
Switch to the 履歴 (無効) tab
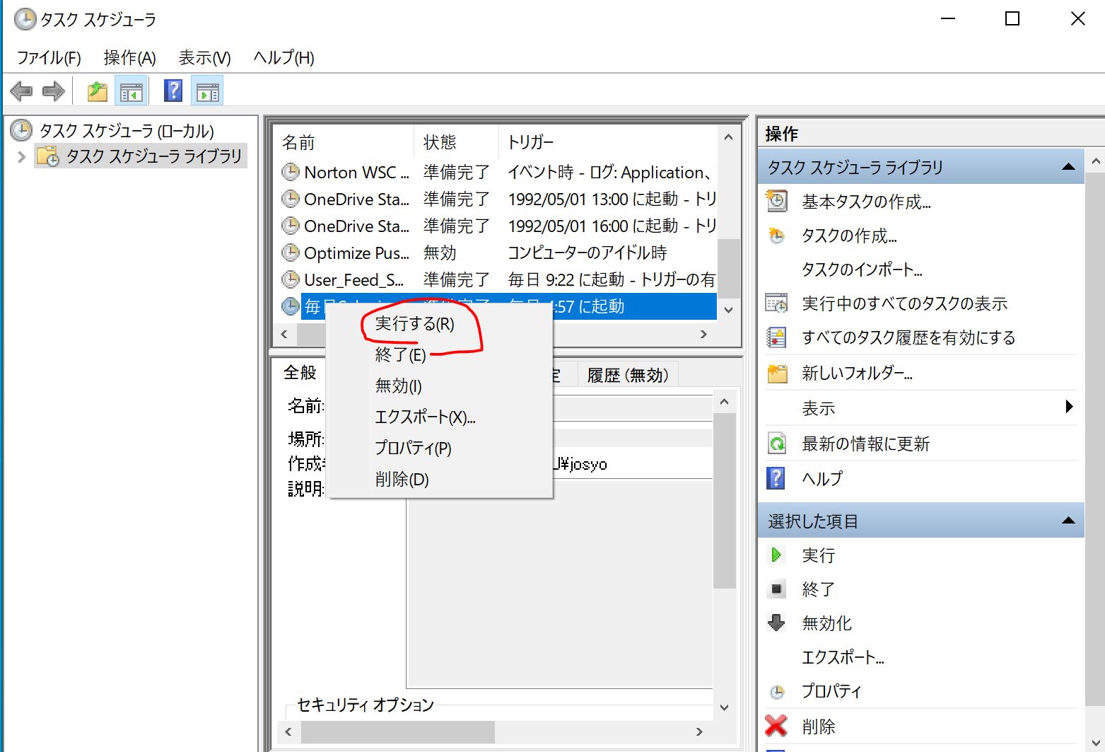pyautogui.click(x=627, y=375)
